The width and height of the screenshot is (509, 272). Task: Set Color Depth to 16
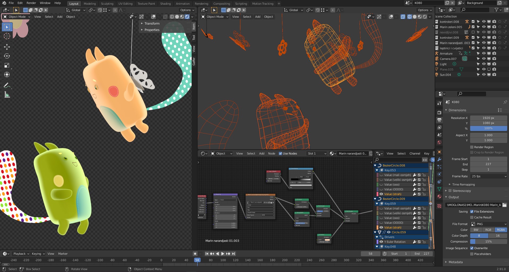(x=498, y=236)
